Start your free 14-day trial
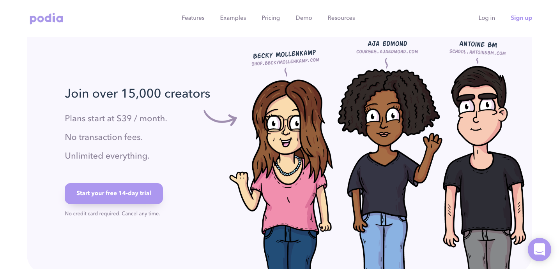Screen dimensions: 559x269 [114, 194]
